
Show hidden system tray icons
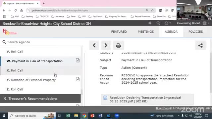(179, 116)
